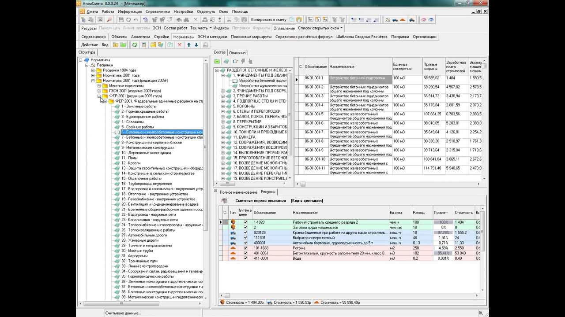This screenshot has height=317, width=565.
Task: Click the green book icon under the Состав tab
Action: point(226,61)
